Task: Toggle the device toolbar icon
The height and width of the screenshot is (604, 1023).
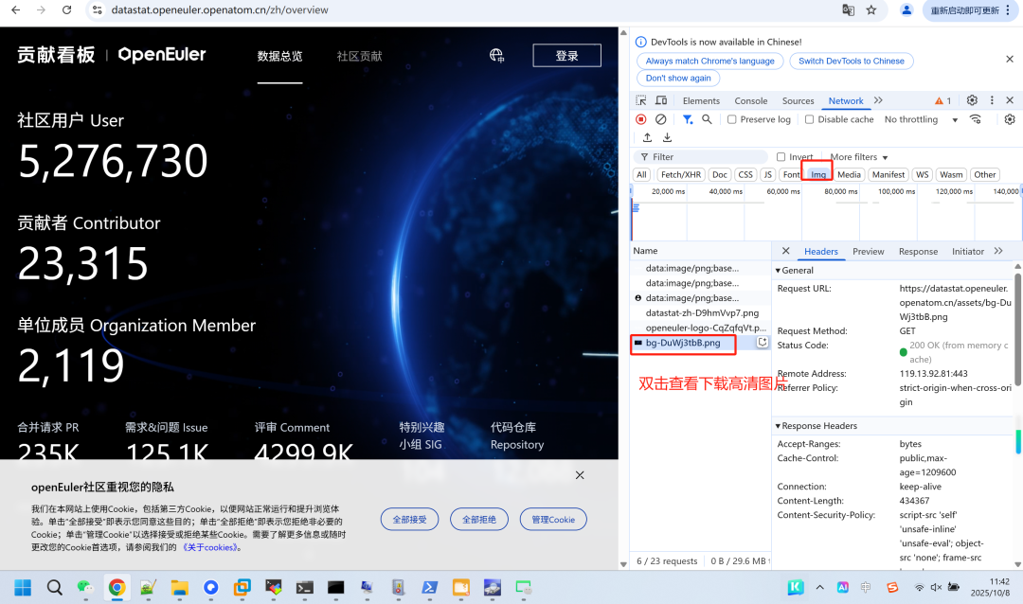Action: [660, 100]
